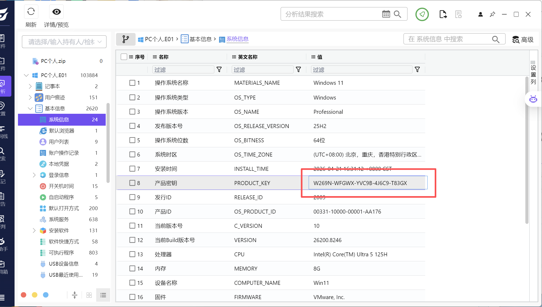Check row 10 产品ID checkbox
542x307 pixels.
coord(132,211)
